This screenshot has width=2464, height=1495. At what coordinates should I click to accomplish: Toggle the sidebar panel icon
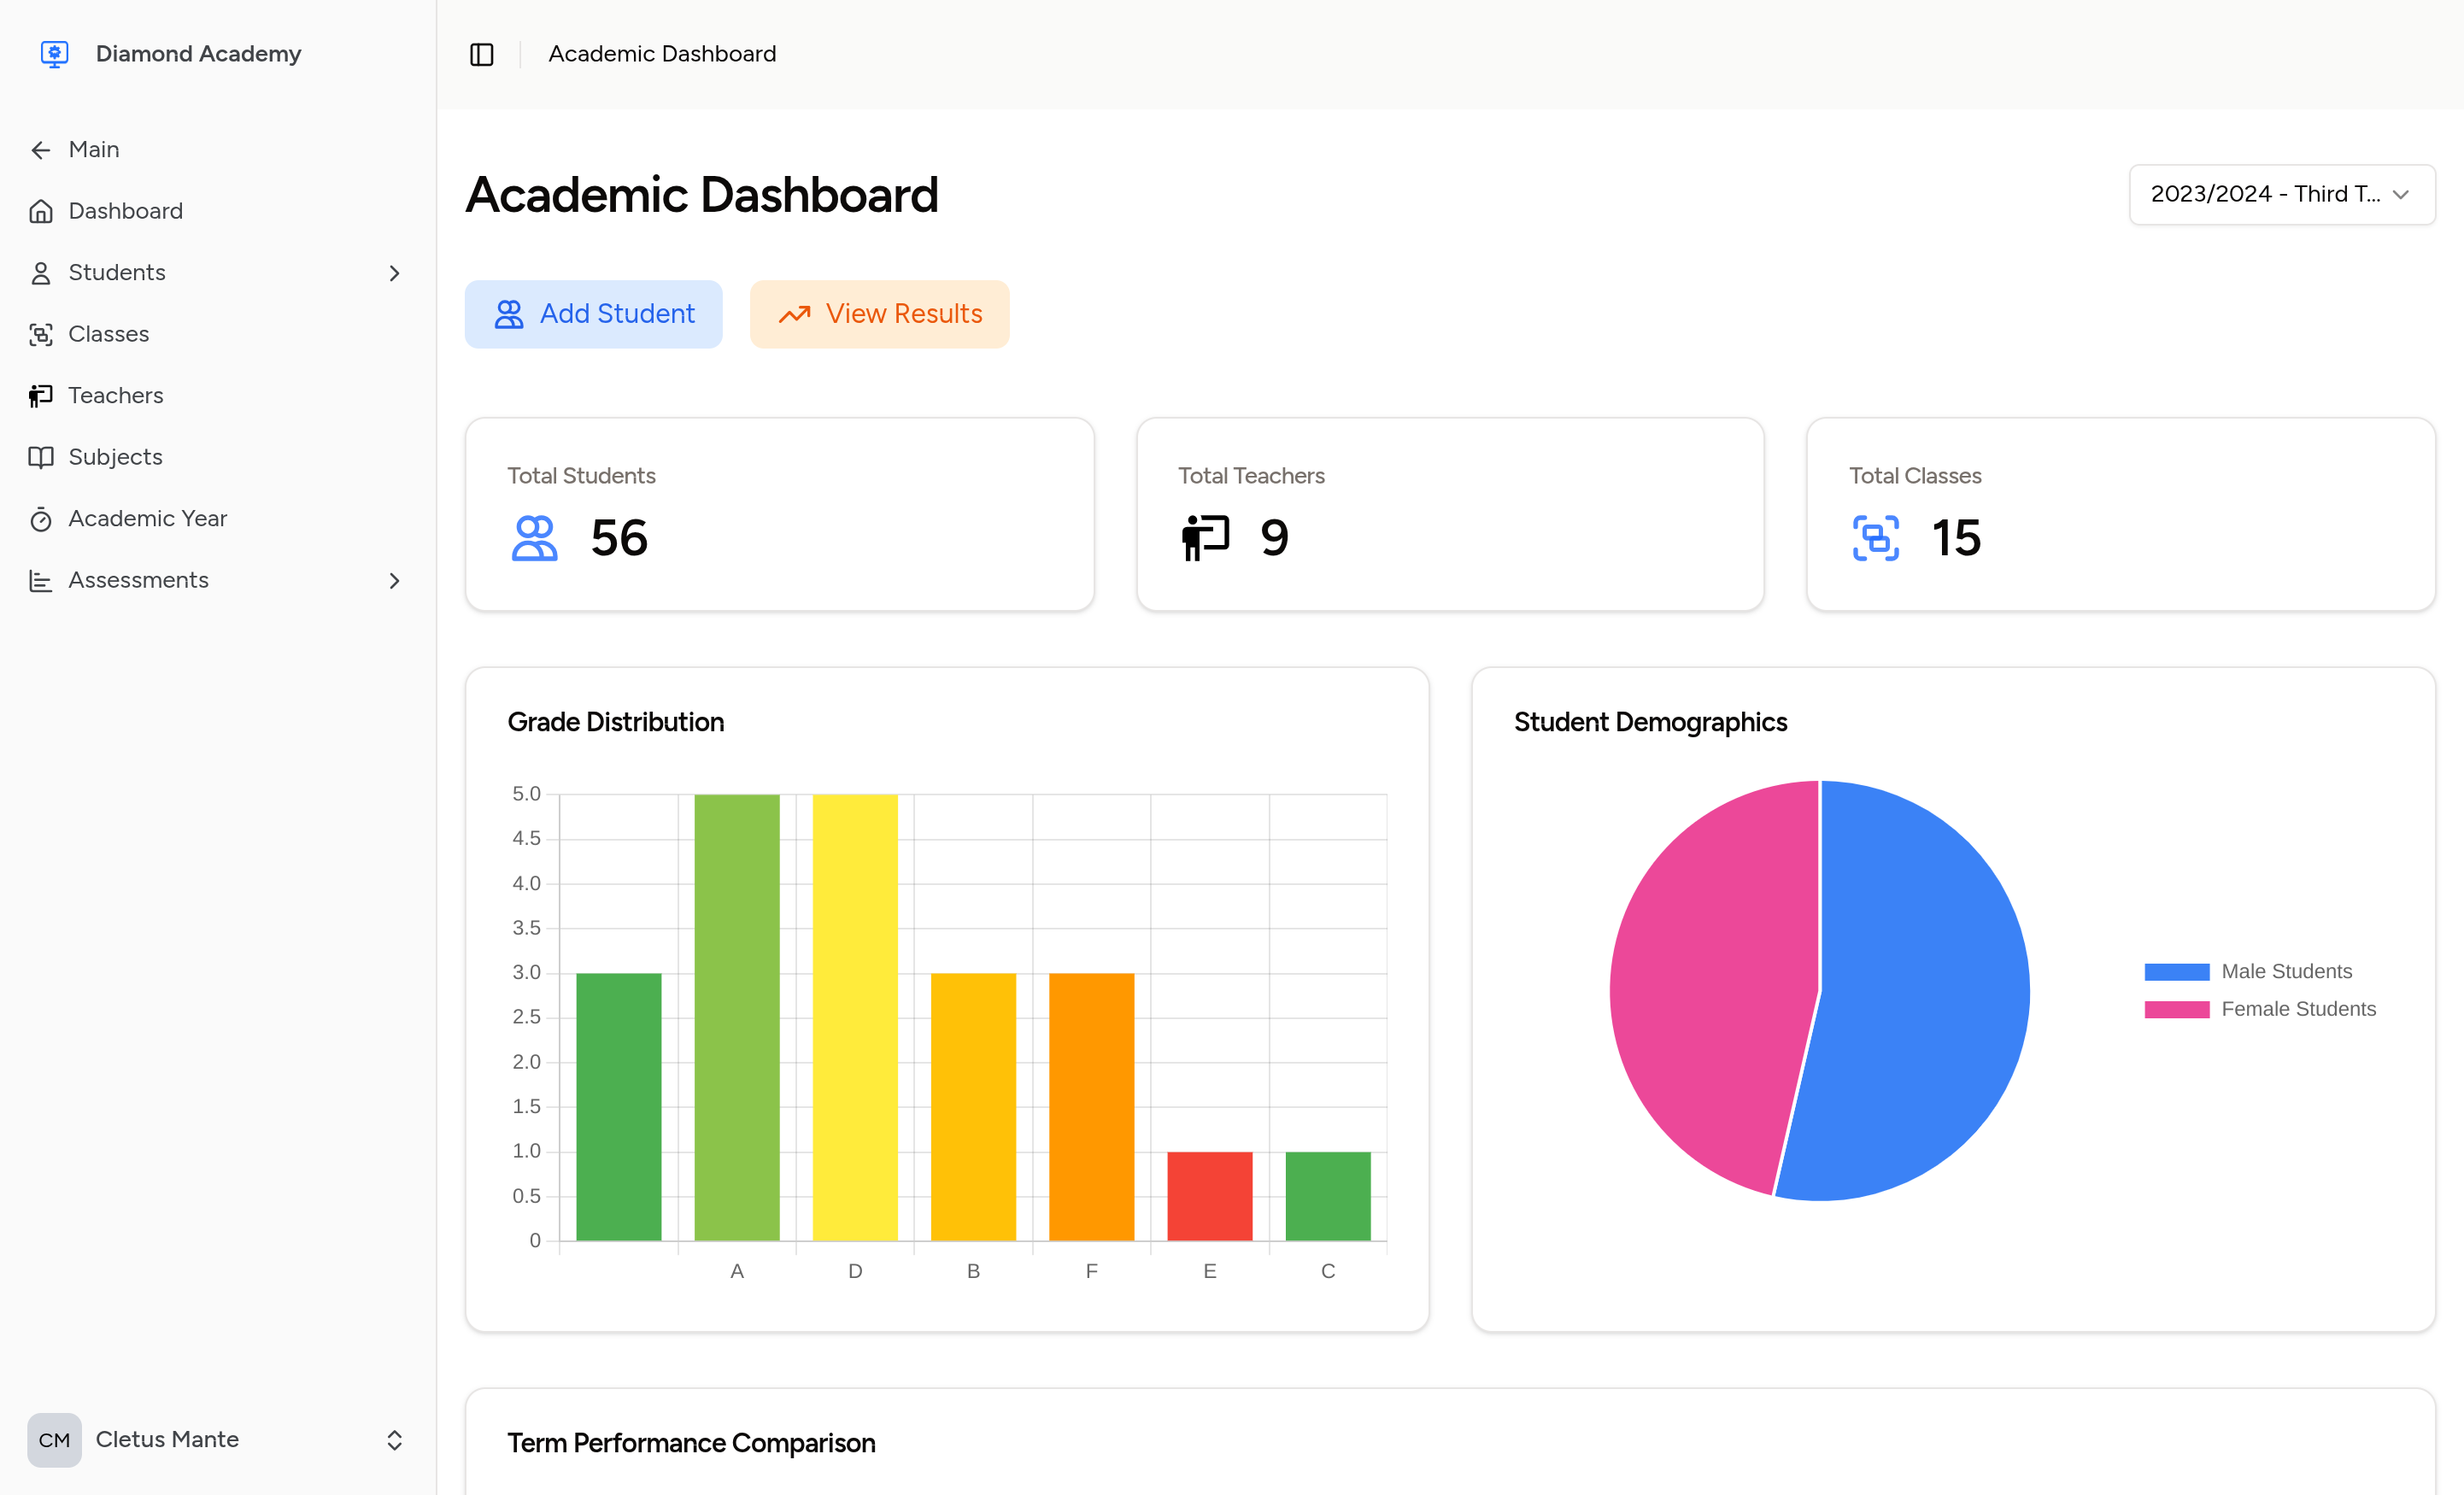coord(482,54)
